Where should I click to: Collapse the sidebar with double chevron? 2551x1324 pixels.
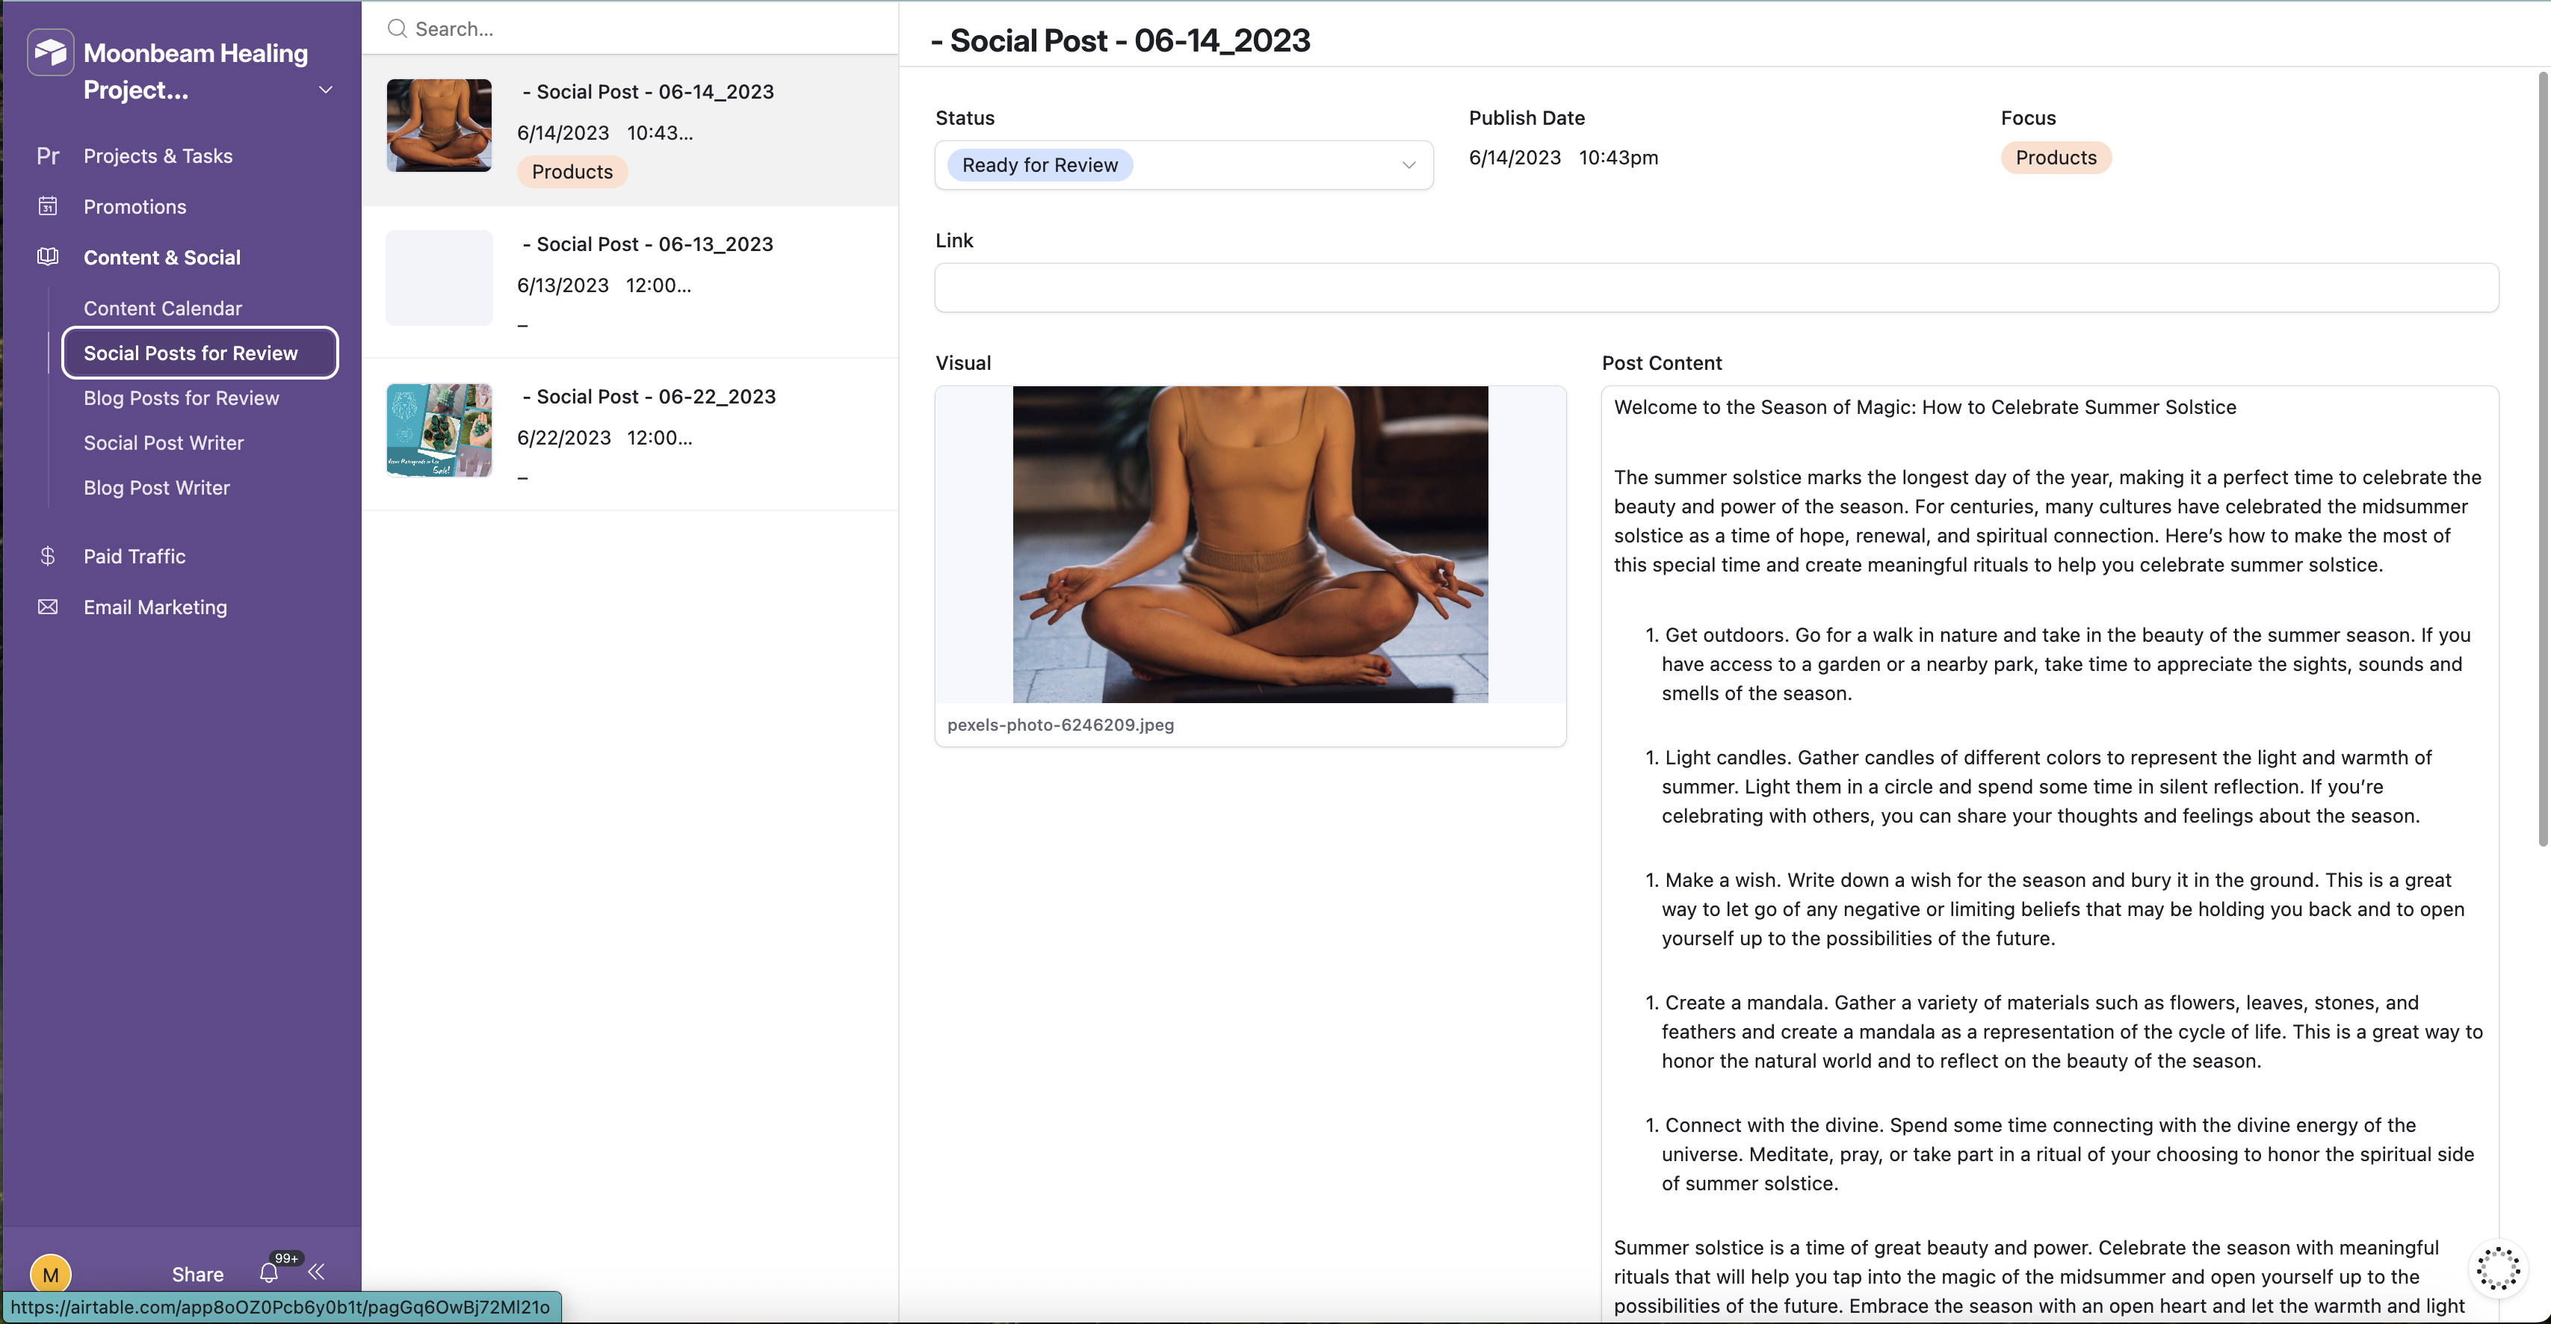point(317,1272)
